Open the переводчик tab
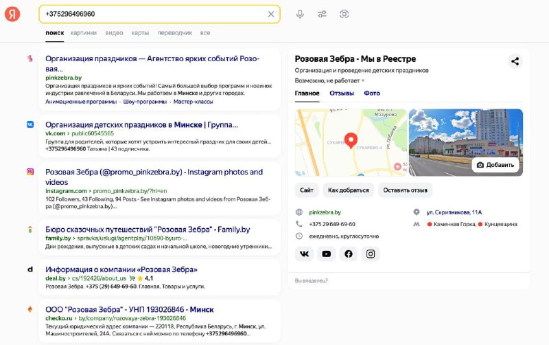This screenshot has height=345, width=549. pyautogui.click(x=175, y=33)
